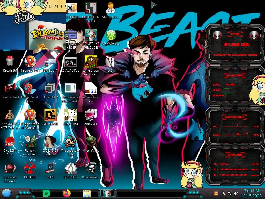Click the C:\ drive usage bar
The width and height of the screenshot is (265, 199).
tap(224, 164)
